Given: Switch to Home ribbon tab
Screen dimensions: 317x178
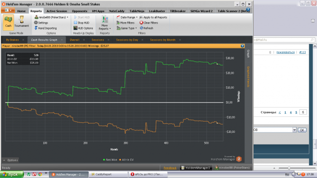Looking at the screenshot, I should click(21, 11).
